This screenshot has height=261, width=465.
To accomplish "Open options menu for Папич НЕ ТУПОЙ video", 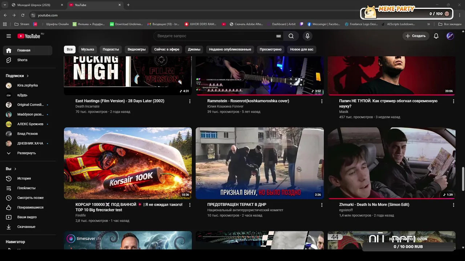I will coord(453,101).
